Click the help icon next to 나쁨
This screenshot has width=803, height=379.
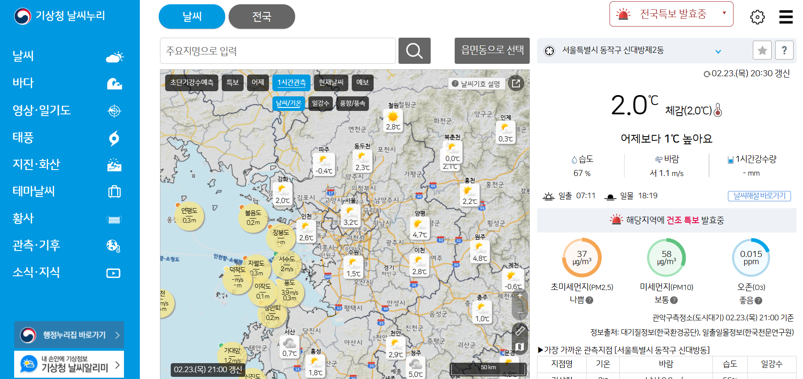(590, 300)
